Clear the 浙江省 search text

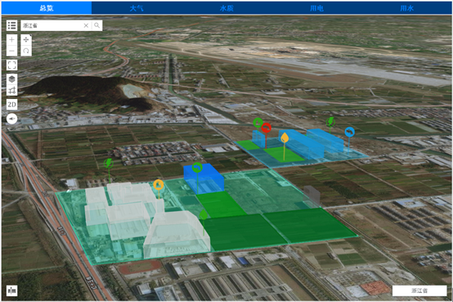[86, 25]
